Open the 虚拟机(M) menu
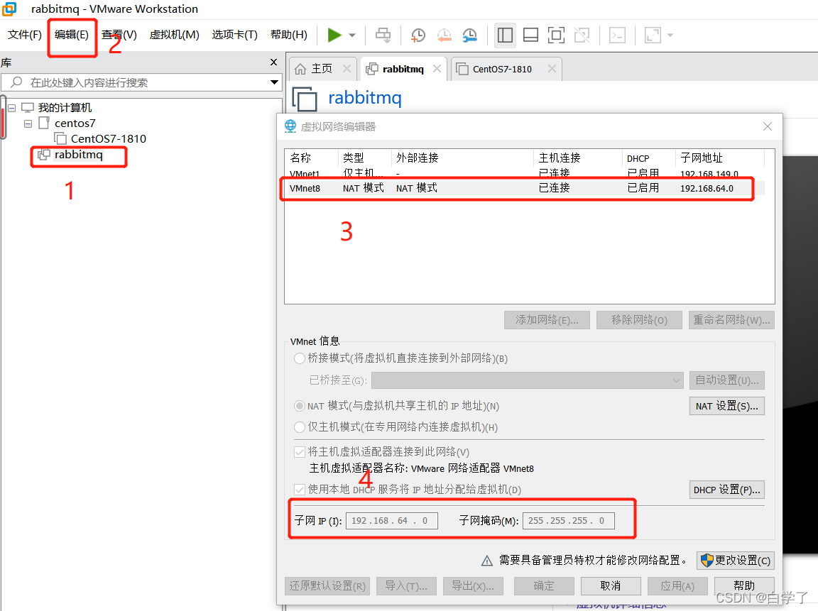The image size is (818, 611). pyautogui.click(x=174, y=35)
